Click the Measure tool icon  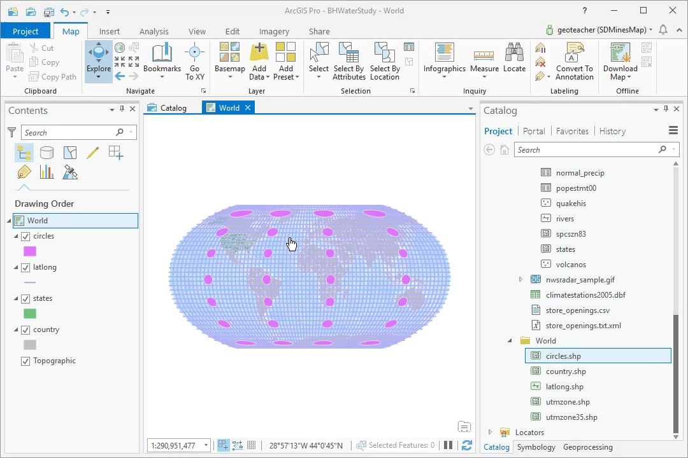click(484, 57)
